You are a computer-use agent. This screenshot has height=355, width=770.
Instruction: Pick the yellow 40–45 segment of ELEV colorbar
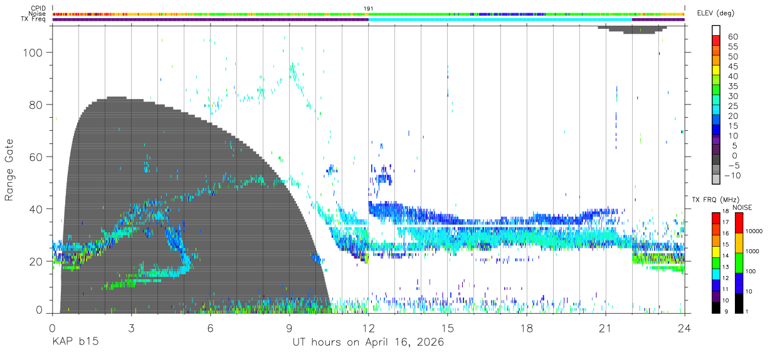(x=716, y=71)
